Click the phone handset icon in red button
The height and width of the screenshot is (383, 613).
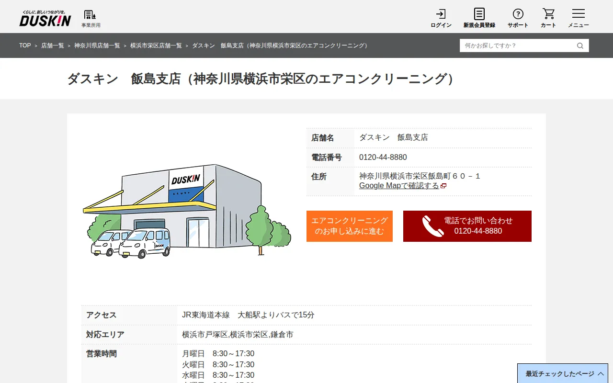coord(433,226)
